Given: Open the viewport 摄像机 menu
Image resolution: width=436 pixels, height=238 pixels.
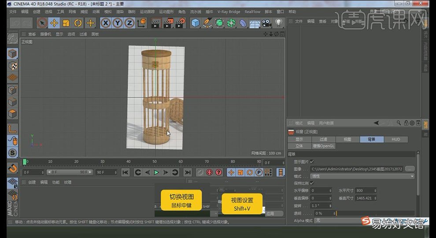Looking at the screenshot, I should pos(46,34).
